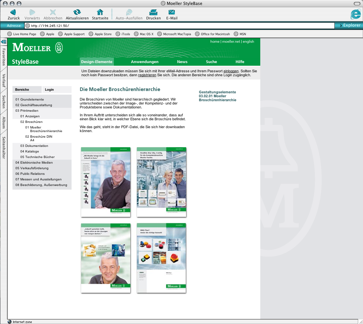The width and height of the screenshot is (363, 324).
Task: Click the registrieren link
Action: (x=147, y=75)
